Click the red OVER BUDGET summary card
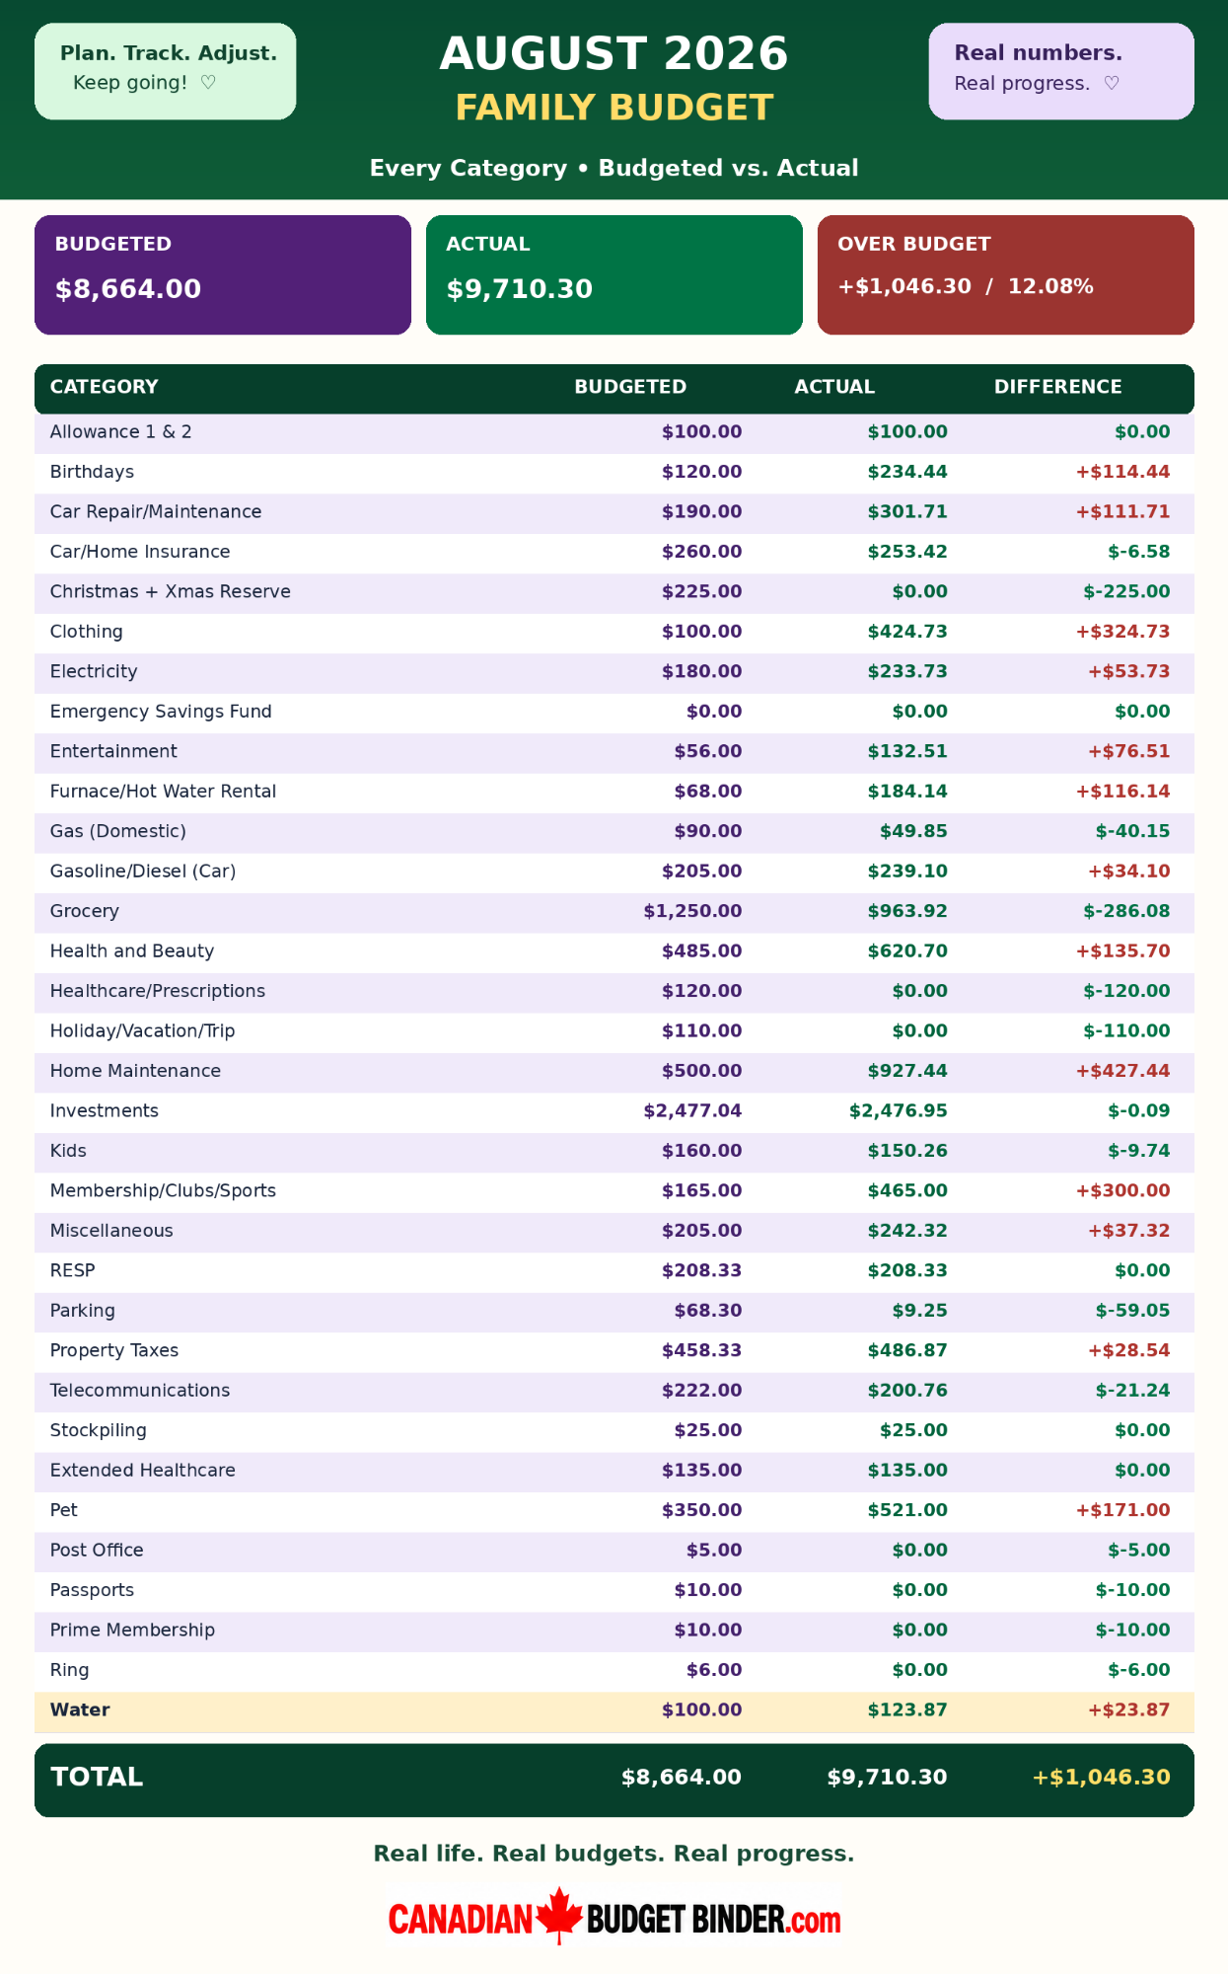1228x1974 pixels. click(1006, 275)
